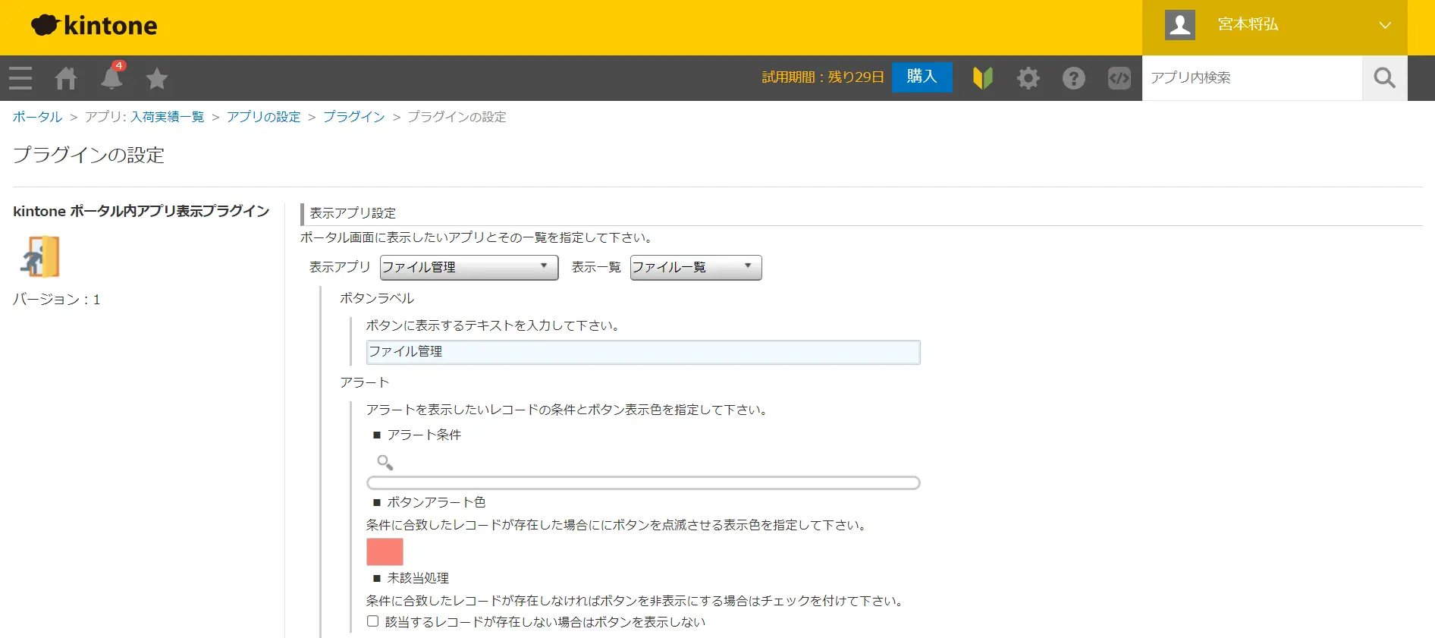Click the 購入 button

click(x=922, y=77)
